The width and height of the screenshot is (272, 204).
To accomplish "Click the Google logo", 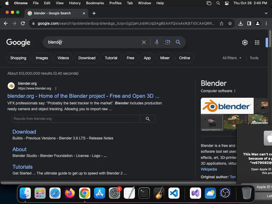I will click(18, 42).
